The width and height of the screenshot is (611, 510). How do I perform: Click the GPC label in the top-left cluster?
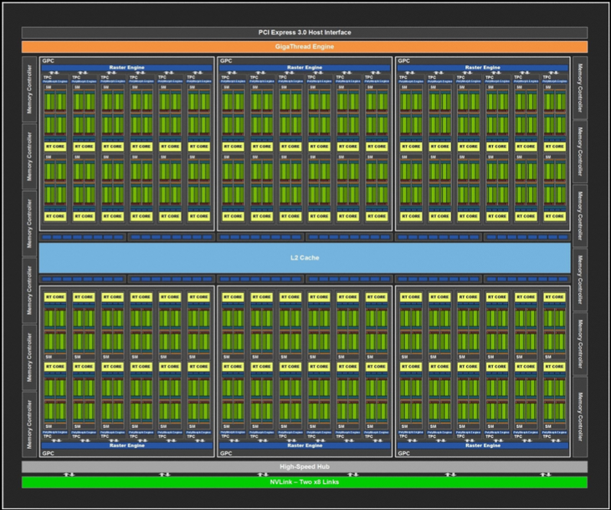point(49,61)
